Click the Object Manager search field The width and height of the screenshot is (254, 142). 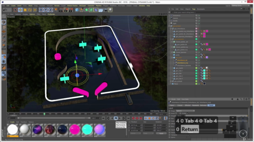(x=210, y=12)
